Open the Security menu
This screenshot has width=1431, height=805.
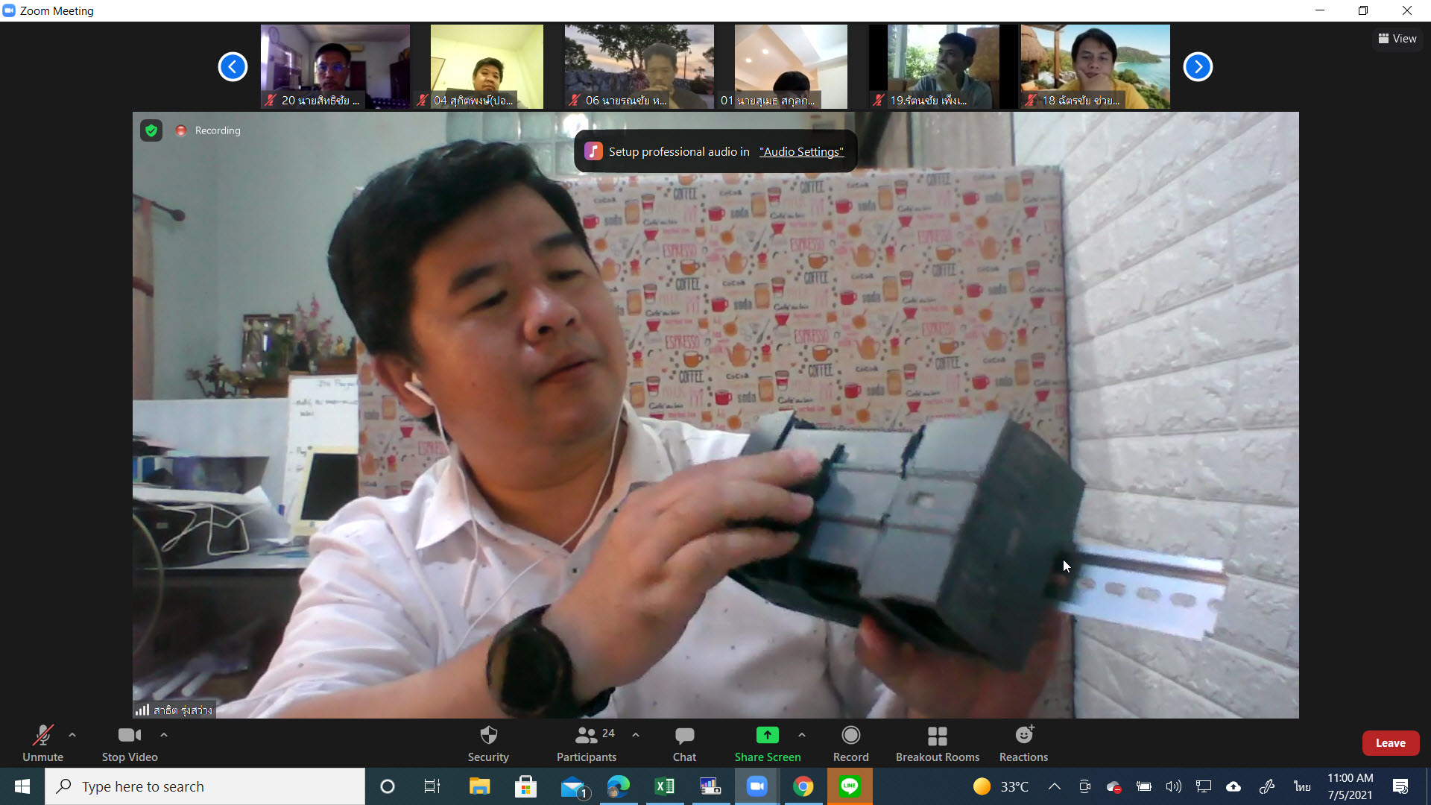(x=488, y=743)
